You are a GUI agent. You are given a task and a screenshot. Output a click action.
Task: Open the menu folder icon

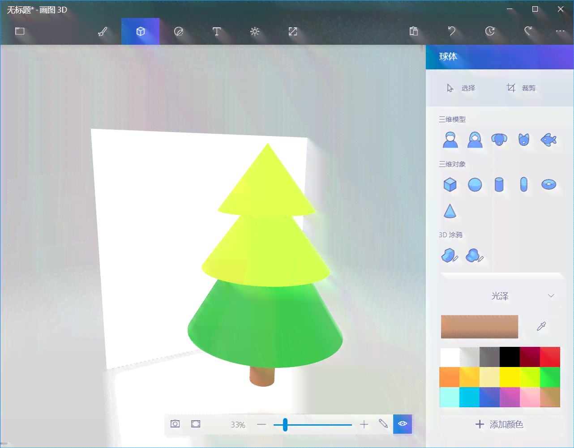click(20, 31)
